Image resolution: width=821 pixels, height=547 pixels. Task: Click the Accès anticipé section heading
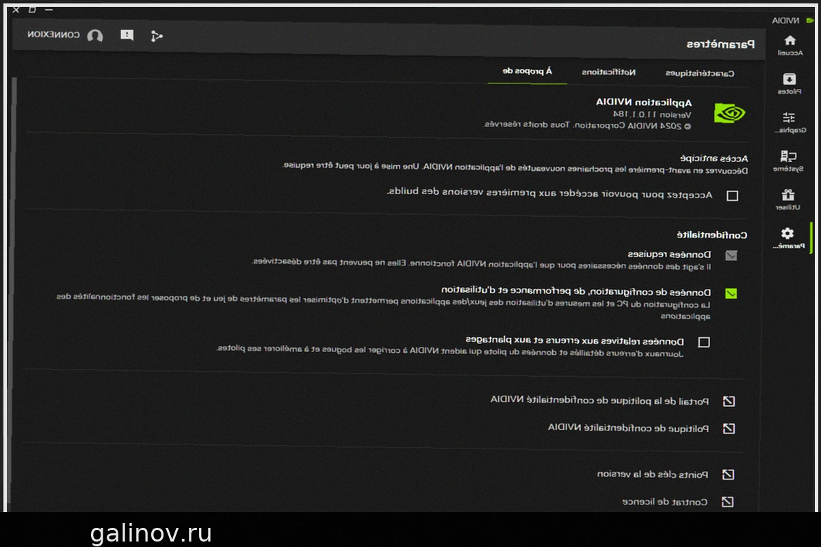[x=714, y=158]
